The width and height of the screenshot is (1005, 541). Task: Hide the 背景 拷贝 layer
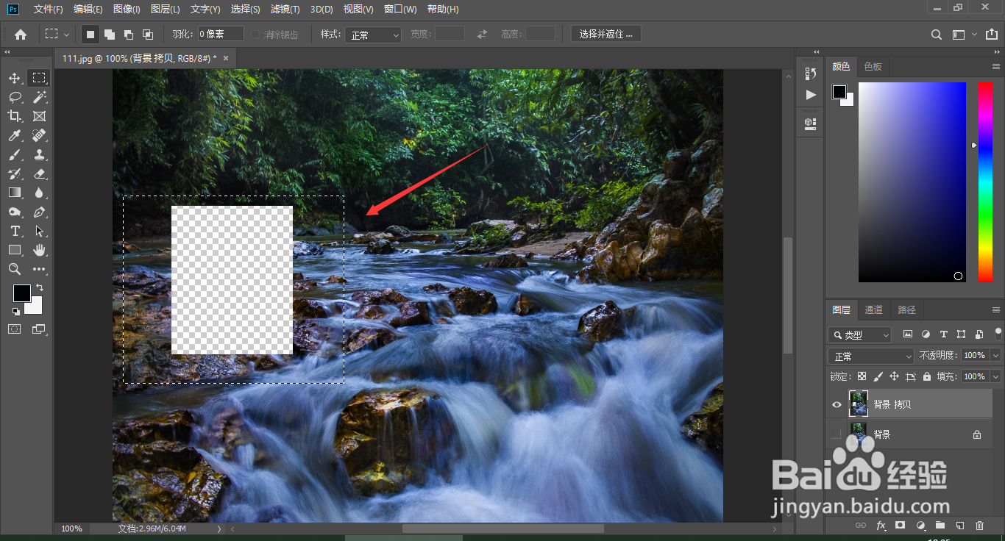(x=836, y=404)
